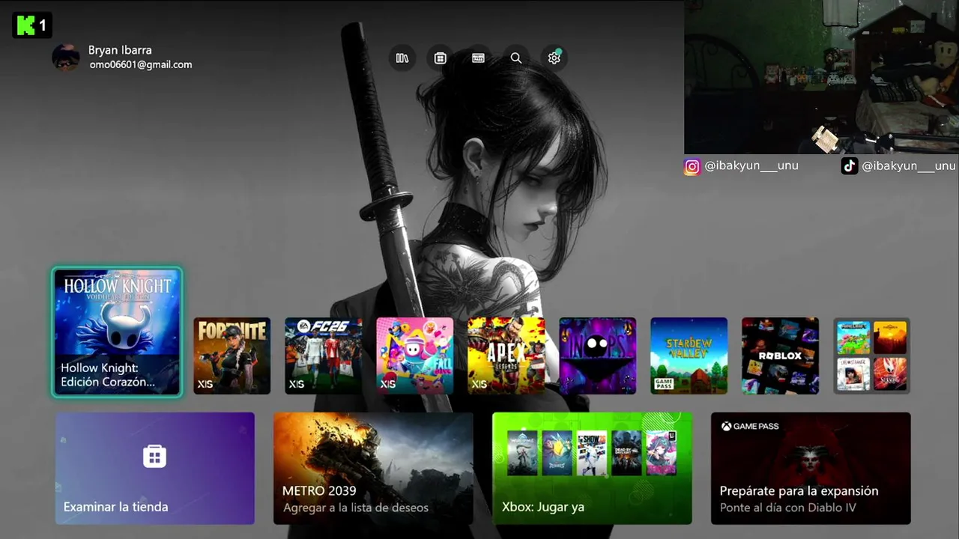Viewport: 959px width, 539px height.
Task: Click Agregar a la lista de deseos text
Action: point(356,508)
